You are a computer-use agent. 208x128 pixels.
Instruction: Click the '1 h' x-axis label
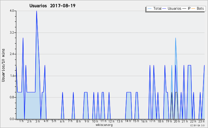click(x=21, y=121)
